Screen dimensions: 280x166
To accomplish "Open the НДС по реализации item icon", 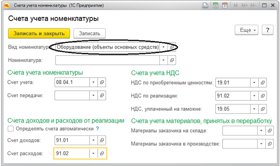I will [263, 96].
